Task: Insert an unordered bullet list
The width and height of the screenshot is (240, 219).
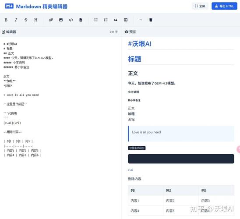Action: [96, 20]
